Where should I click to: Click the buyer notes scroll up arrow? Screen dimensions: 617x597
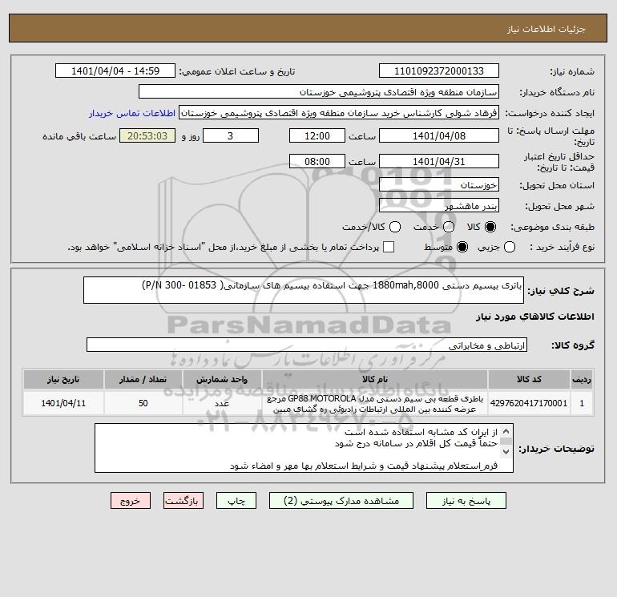506,431
